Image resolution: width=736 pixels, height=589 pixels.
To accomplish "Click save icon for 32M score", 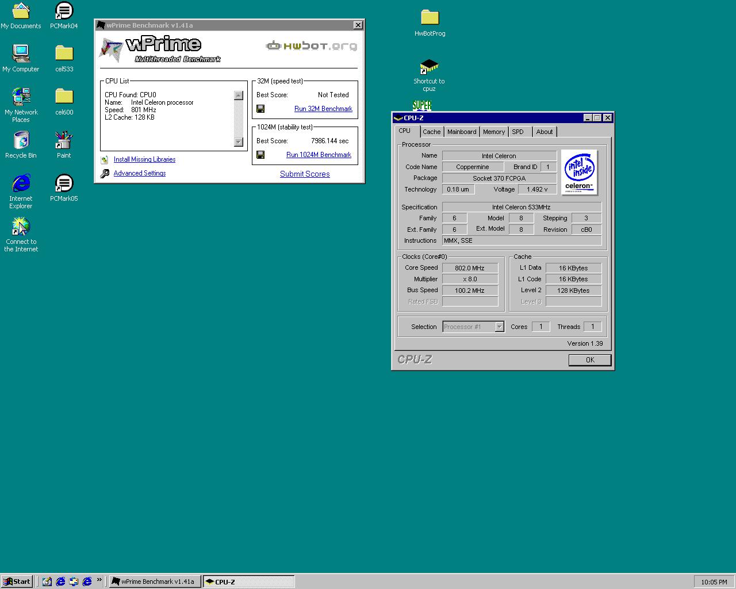I will tap(260, 109).
